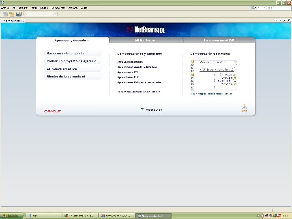Open Aplicaciones PHP tutorial link
Viewport: 292px width, 219px height.
128,77
